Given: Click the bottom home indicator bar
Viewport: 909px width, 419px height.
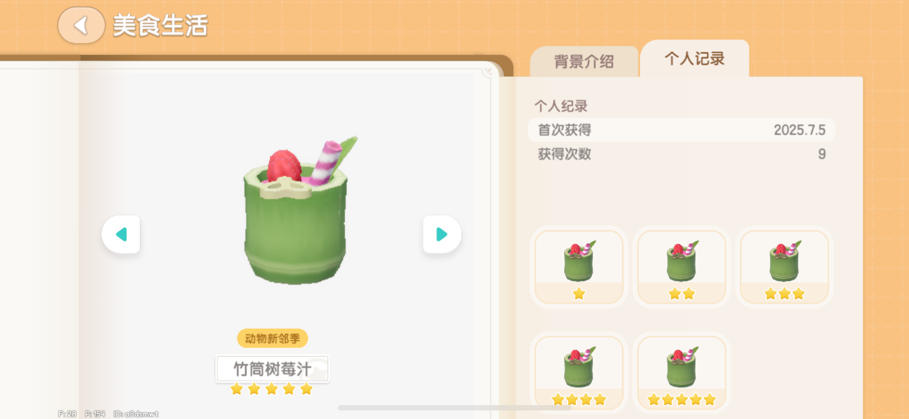Looking at the screenshot, I should pyautogui.click(x=455, y=408).
